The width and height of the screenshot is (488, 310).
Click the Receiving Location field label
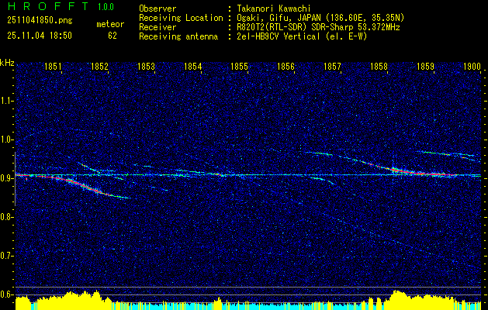[x=181, y=18]
